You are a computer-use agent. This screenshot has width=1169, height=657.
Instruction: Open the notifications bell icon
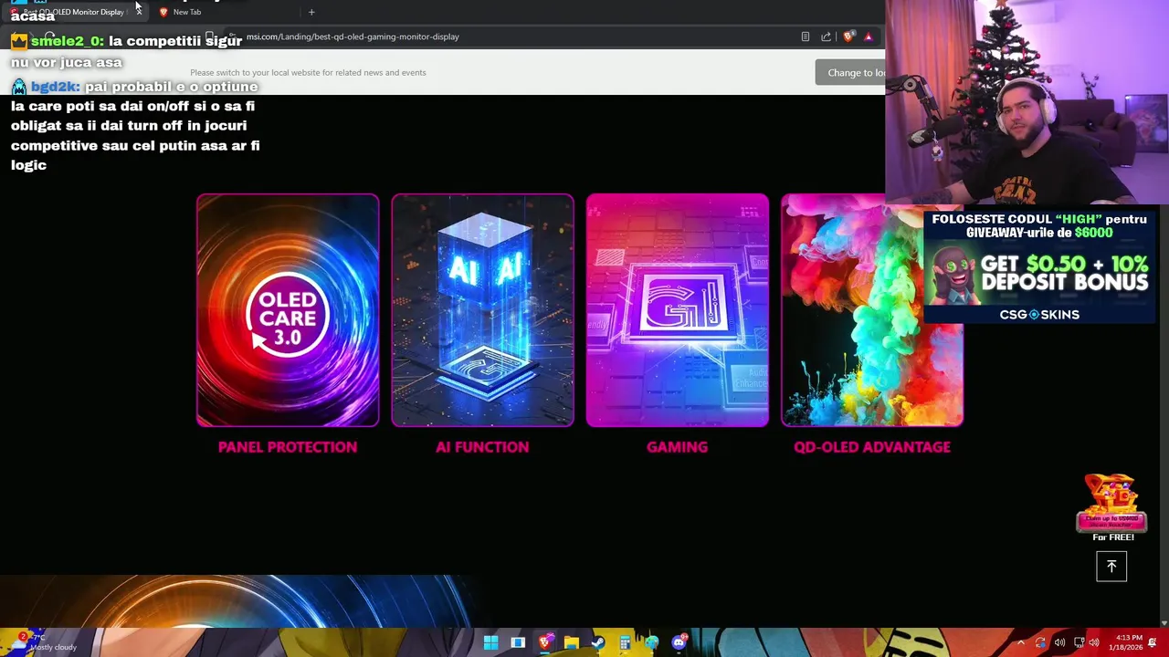tap(1153, 642)
